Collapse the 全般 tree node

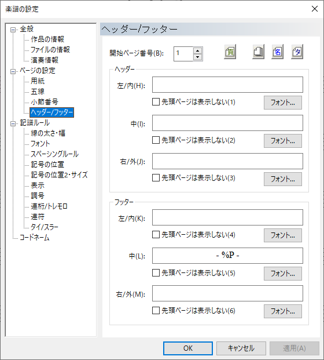13,30
